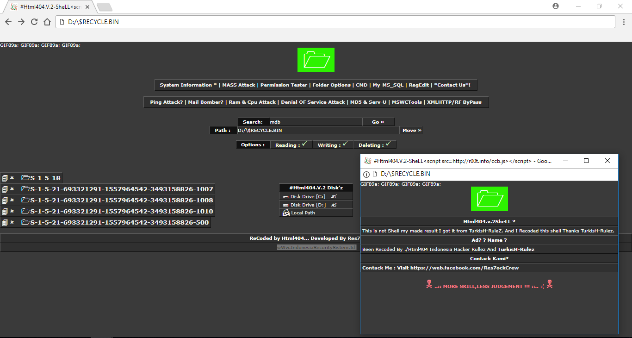Screen dimensions: 632x338
Task: Click the *Contact Us*! menu item
Action: click(x=452, y=85)
